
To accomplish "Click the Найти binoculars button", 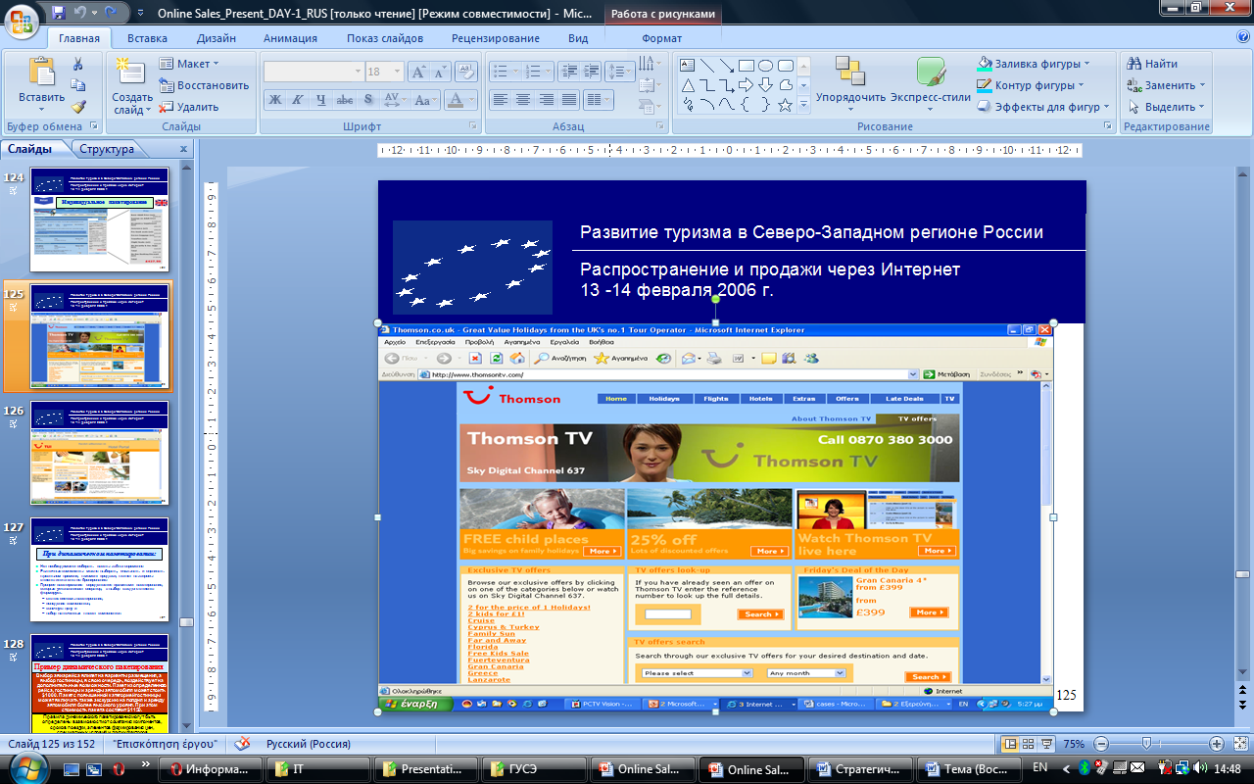I will pos(1152,64).
